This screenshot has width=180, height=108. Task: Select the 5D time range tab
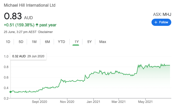click(x=21, y=42)
